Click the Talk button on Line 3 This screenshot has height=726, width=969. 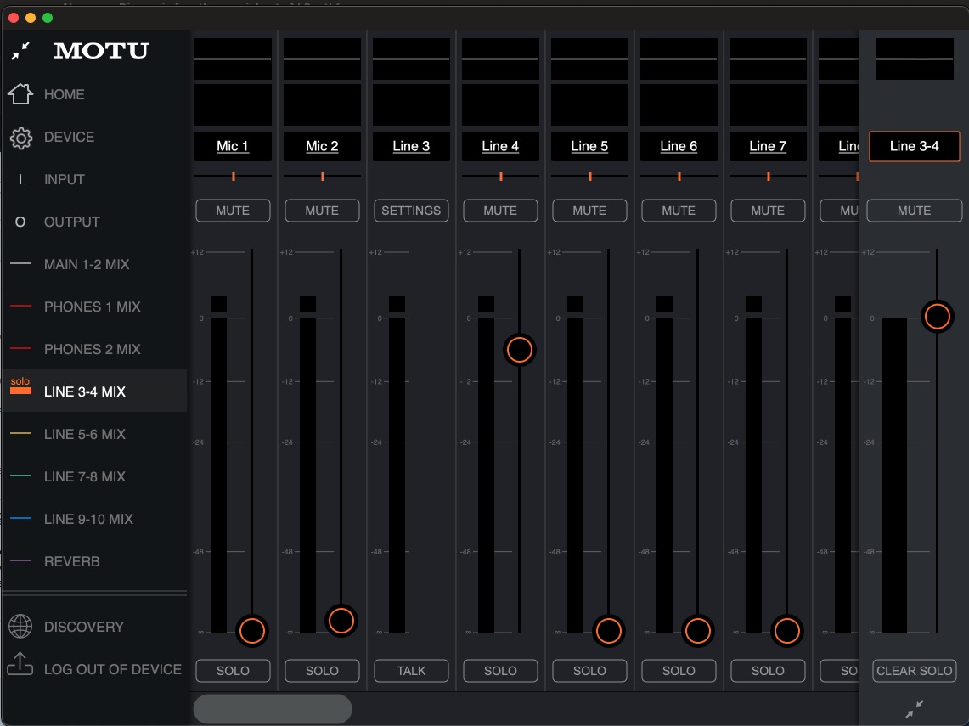point(411,671)
